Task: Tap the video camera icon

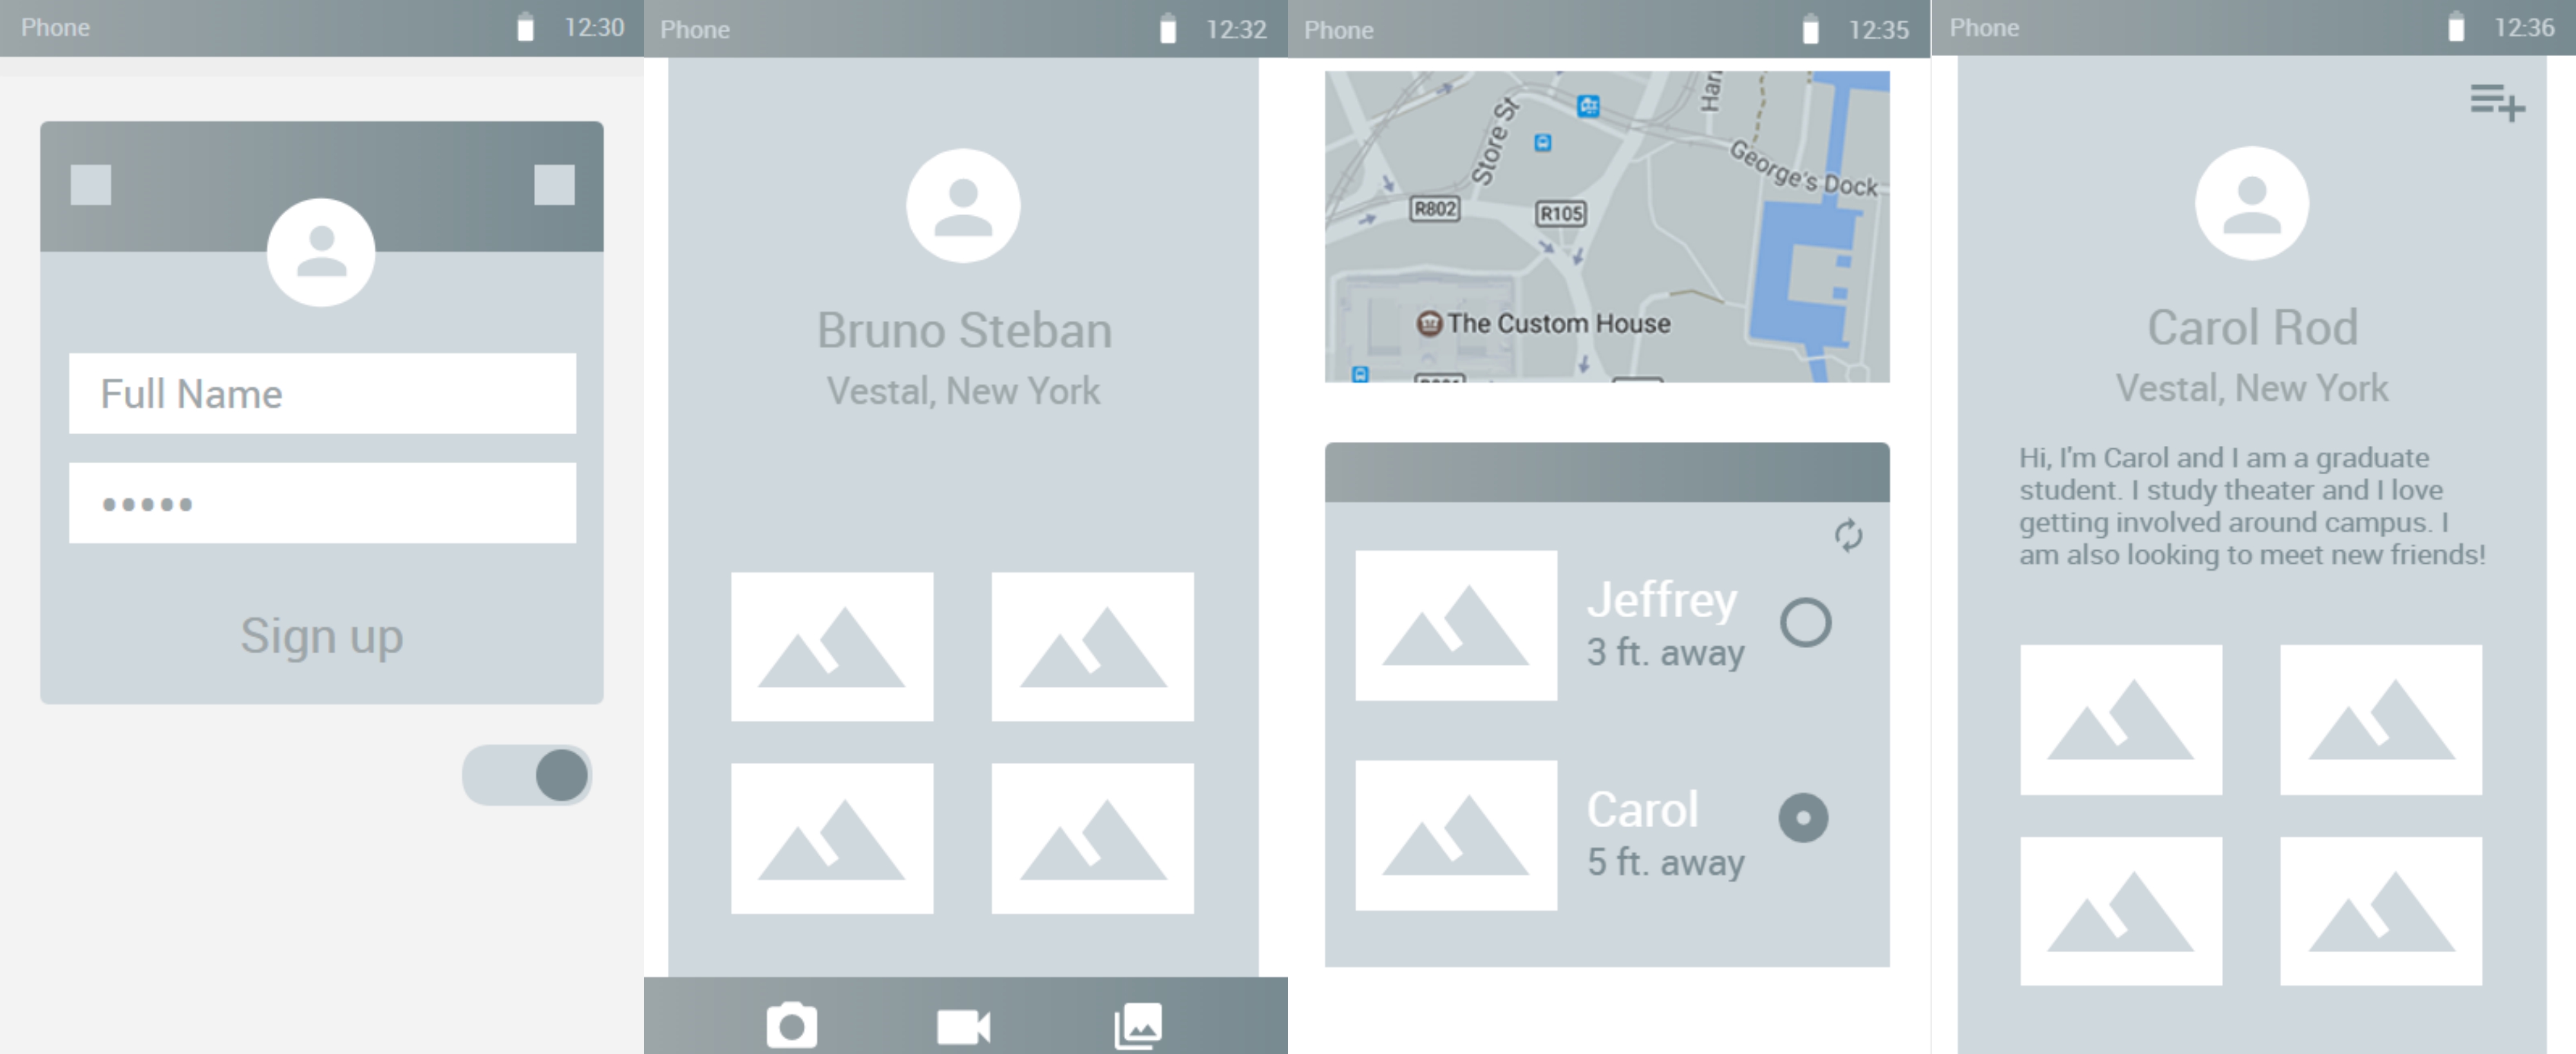Action: pyautogui.click(x=963, y=1026)
